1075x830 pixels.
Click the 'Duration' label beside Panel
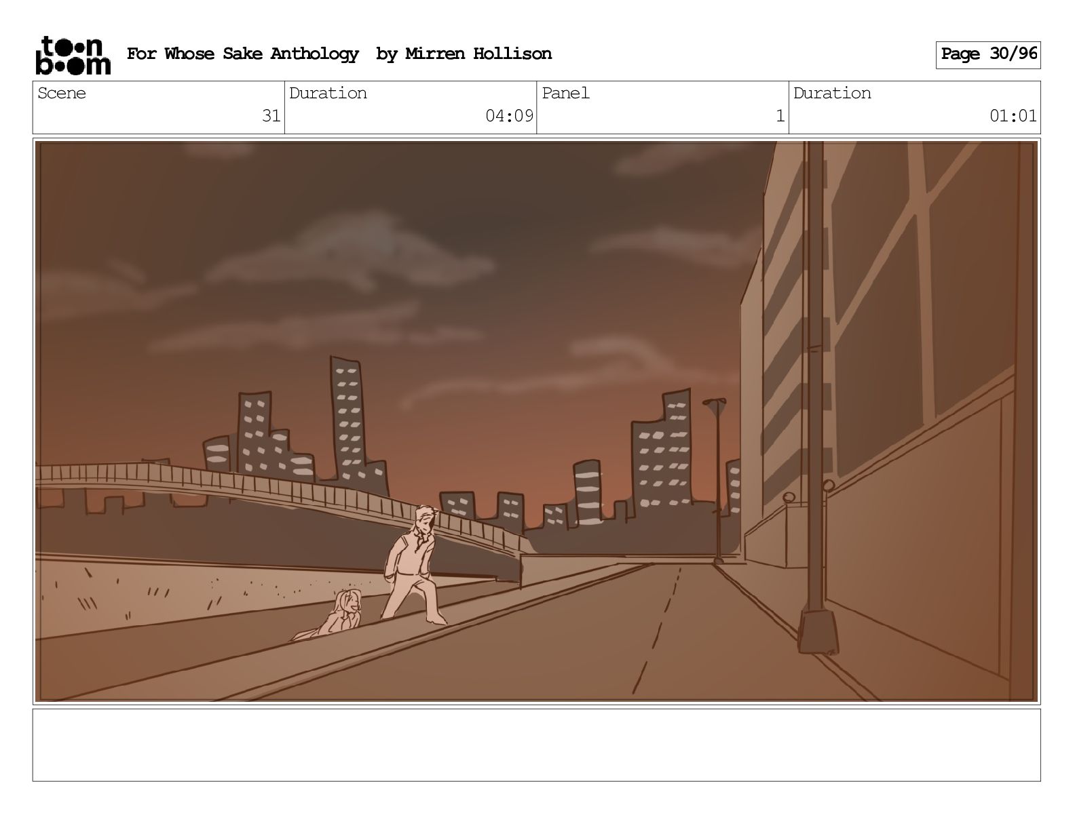832,93
